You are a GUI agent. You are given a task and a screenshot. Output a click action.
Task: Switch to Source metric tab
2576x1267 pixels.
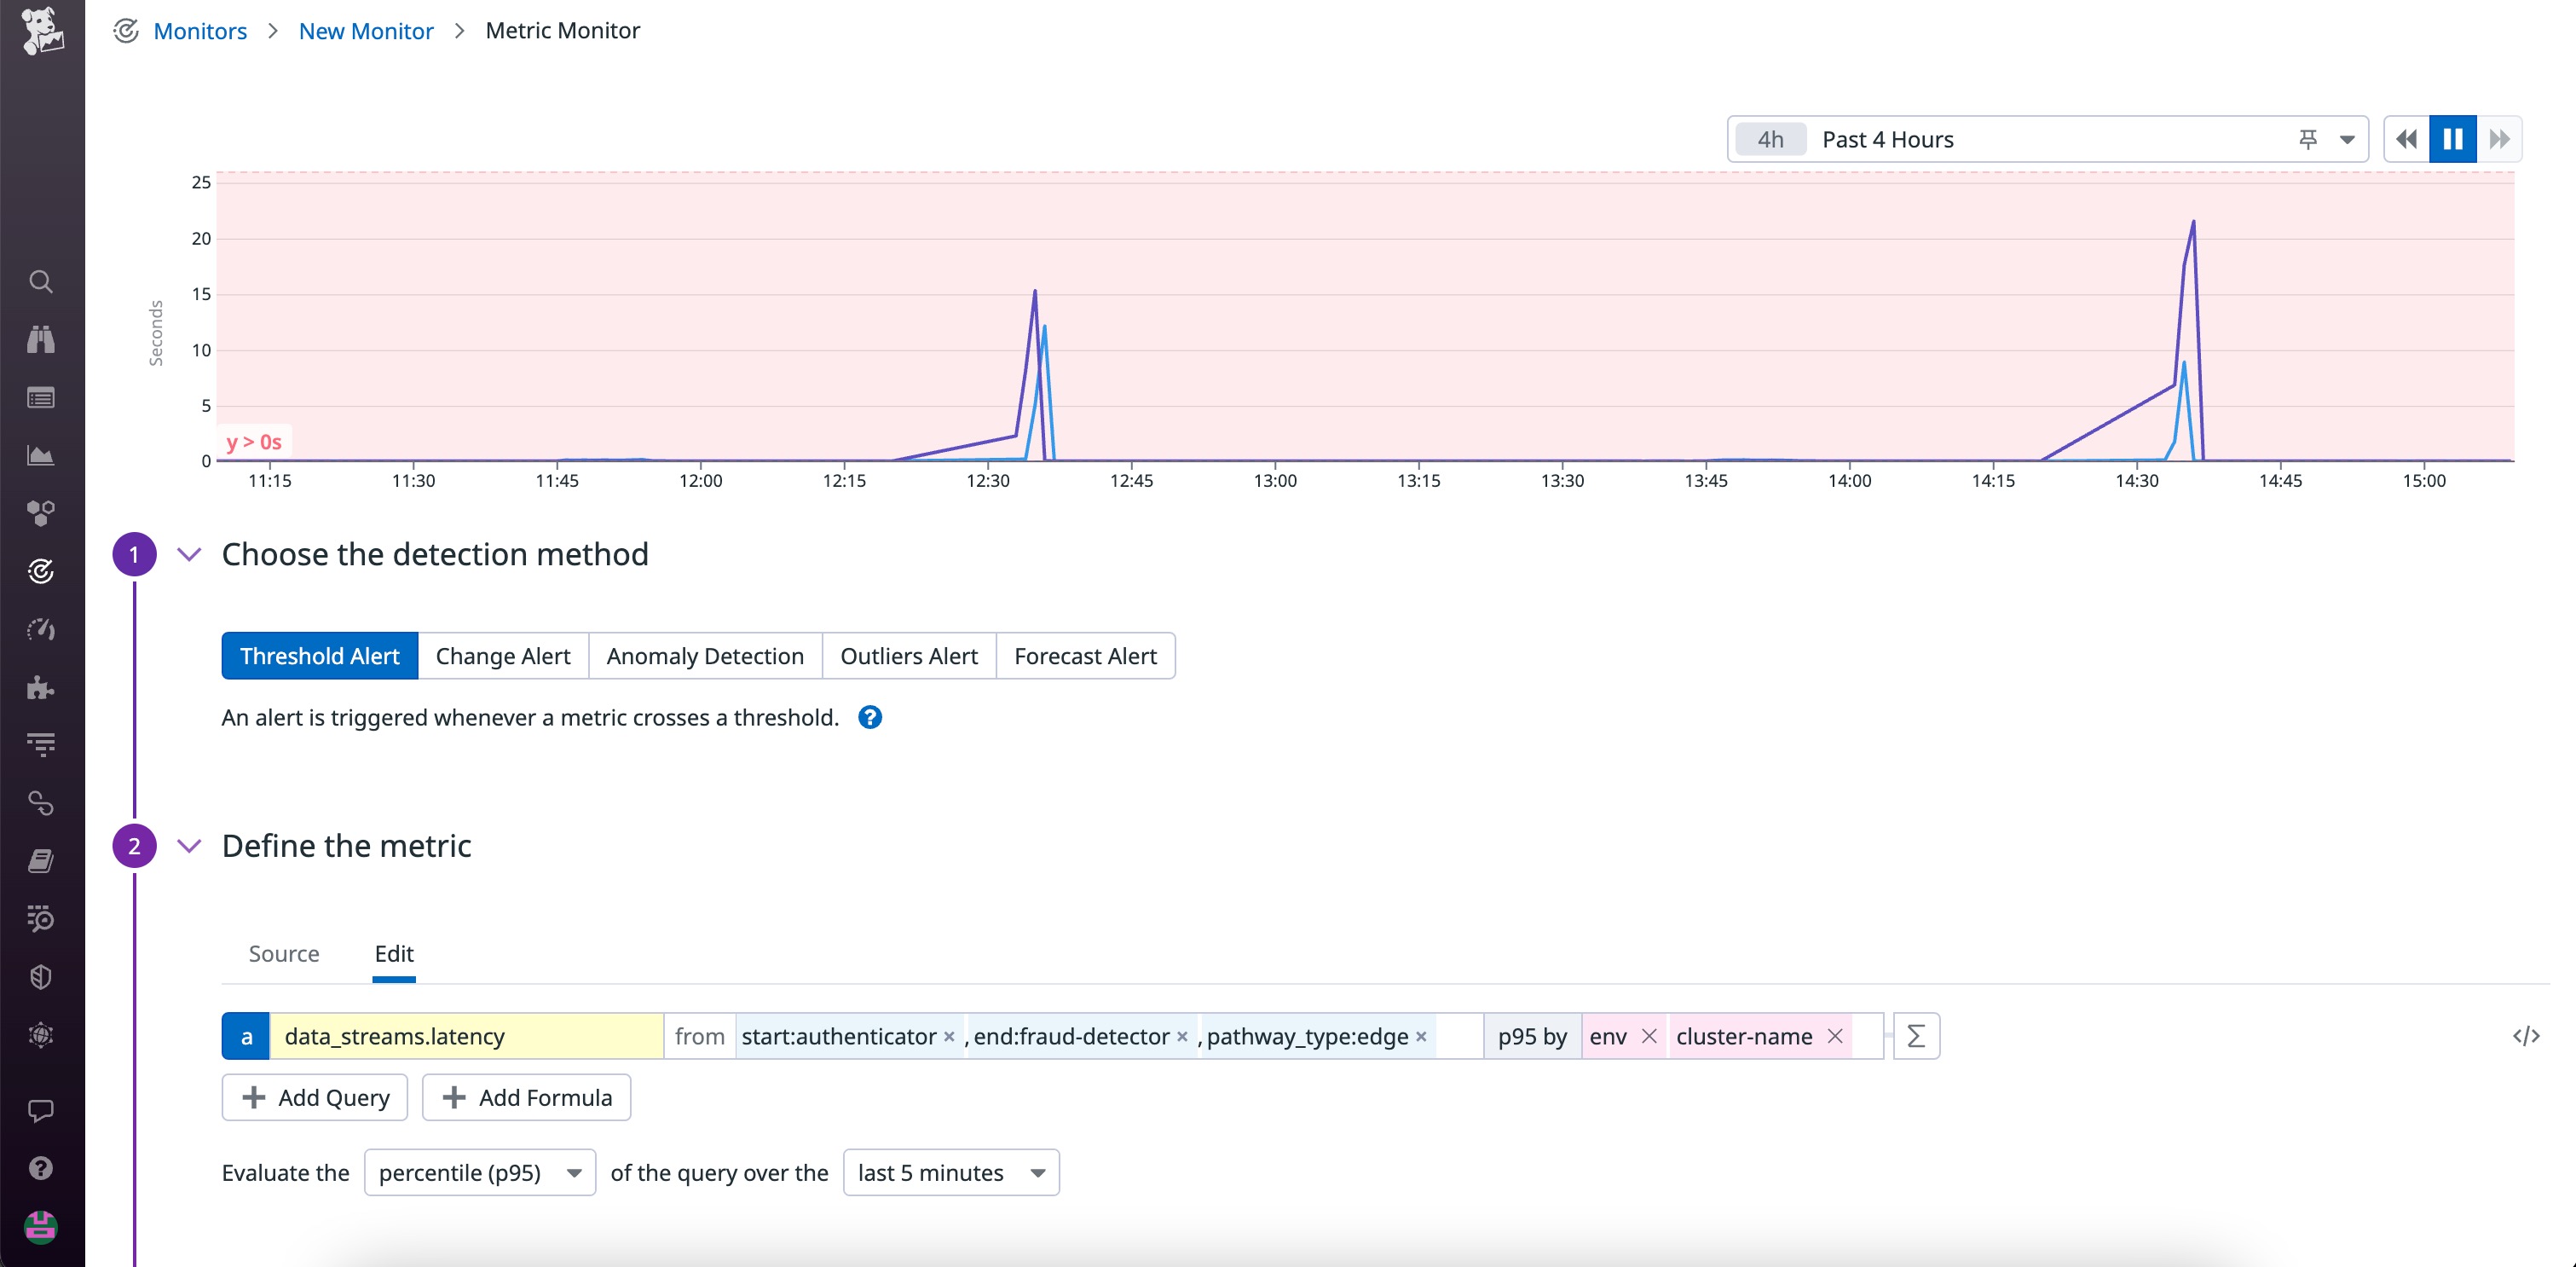282,953
